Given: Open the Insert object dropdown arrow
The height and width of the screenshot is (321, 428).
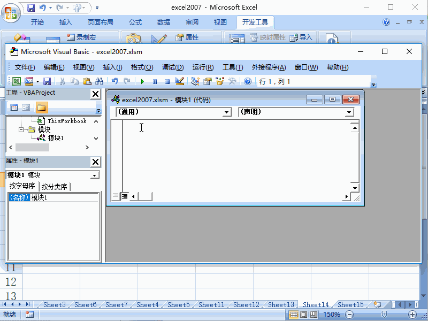Looking at the screenshot, I should [37, 81].
